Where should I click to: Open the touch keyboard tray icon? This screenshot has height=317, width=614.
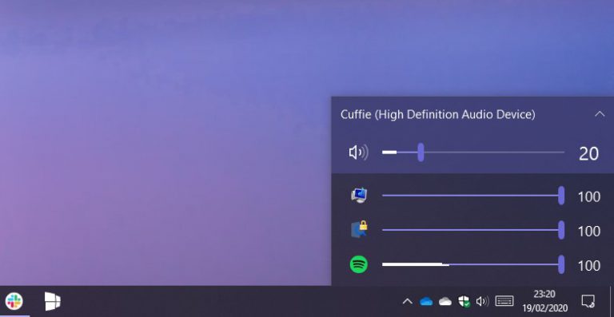pos(504,301)
